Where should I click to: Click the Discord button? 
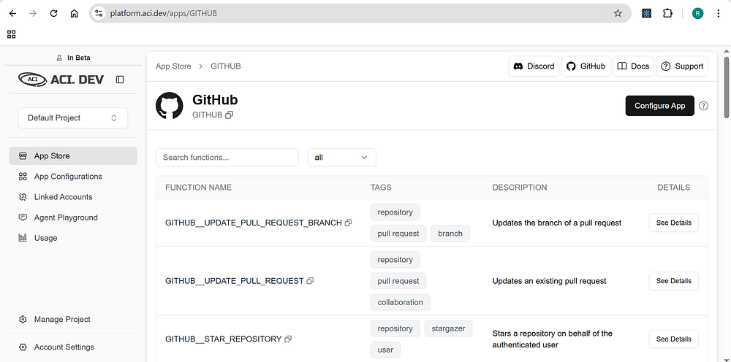click(x=534, y=66)
